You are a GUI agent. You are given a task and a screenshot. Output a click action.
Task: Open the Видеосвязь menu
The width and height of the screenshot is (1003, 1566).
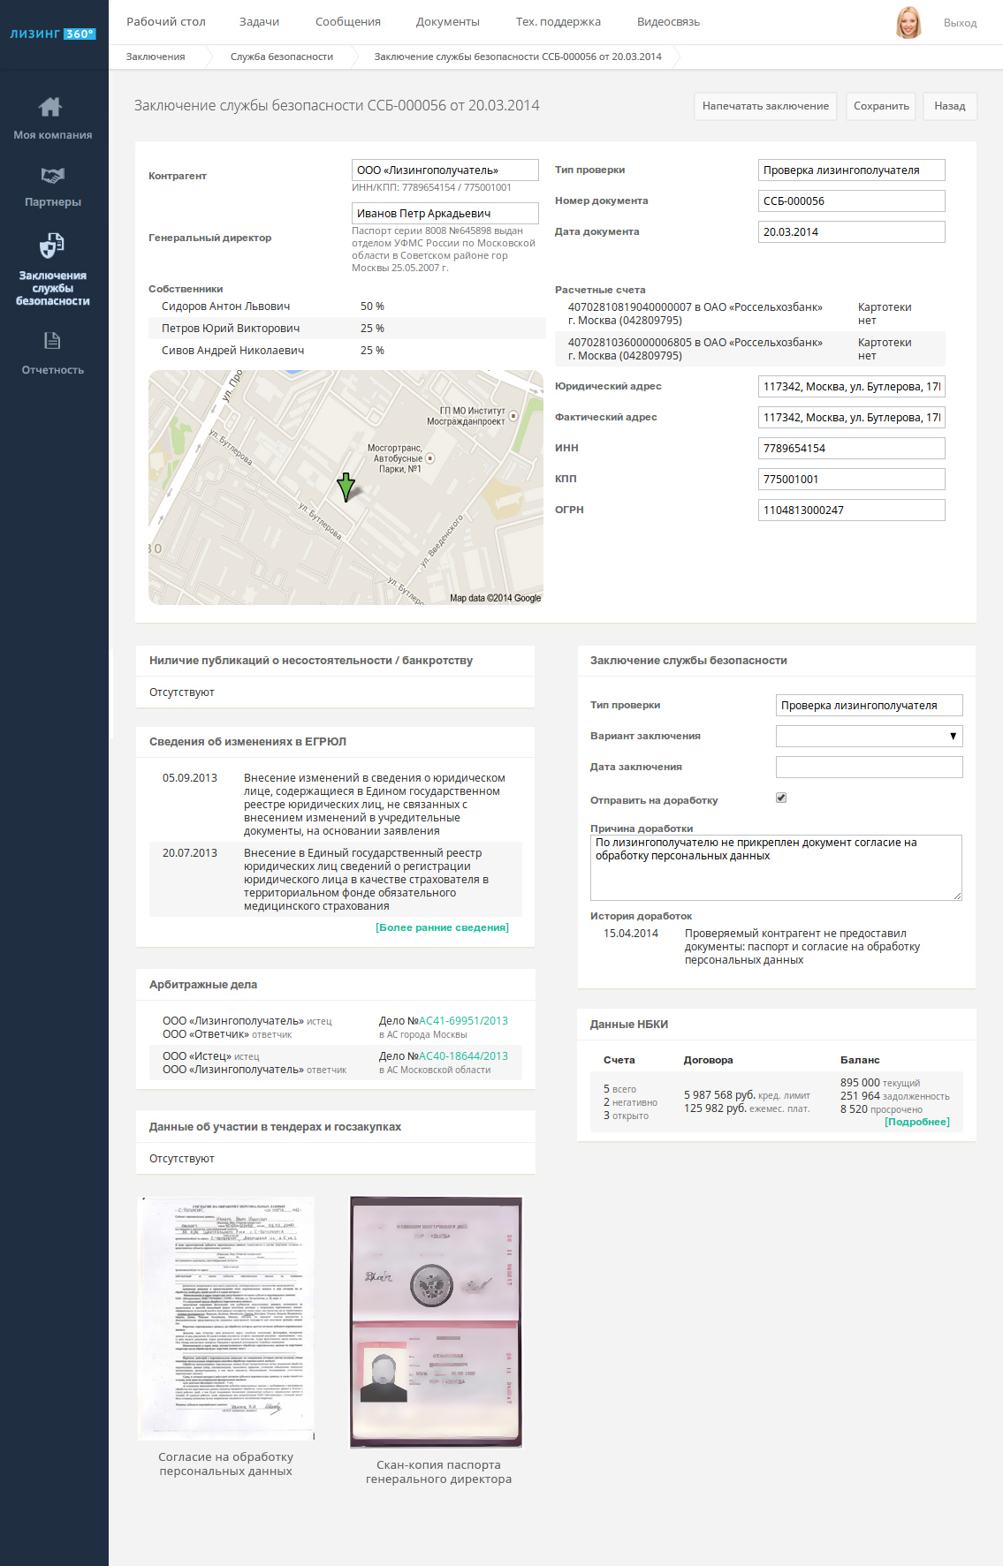pyautogui.click(x=668, y=22)
